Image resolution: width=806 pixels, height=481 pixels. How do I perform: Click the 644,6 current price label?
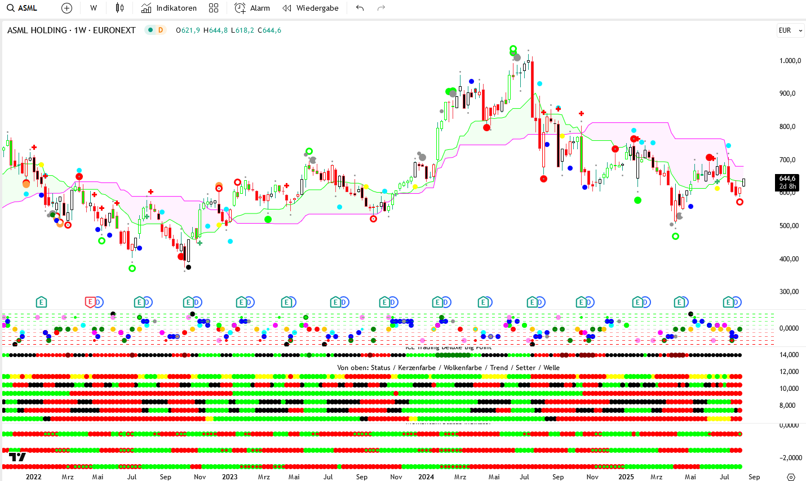[787, 179]
